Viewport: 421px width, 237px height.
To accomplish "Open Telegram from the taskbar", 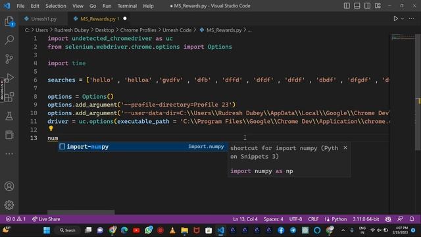I will (293, 230).
